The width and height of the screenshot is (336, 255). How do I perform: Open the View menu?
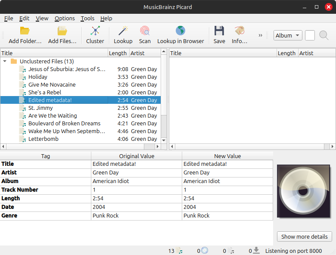(x=42, y=19)
